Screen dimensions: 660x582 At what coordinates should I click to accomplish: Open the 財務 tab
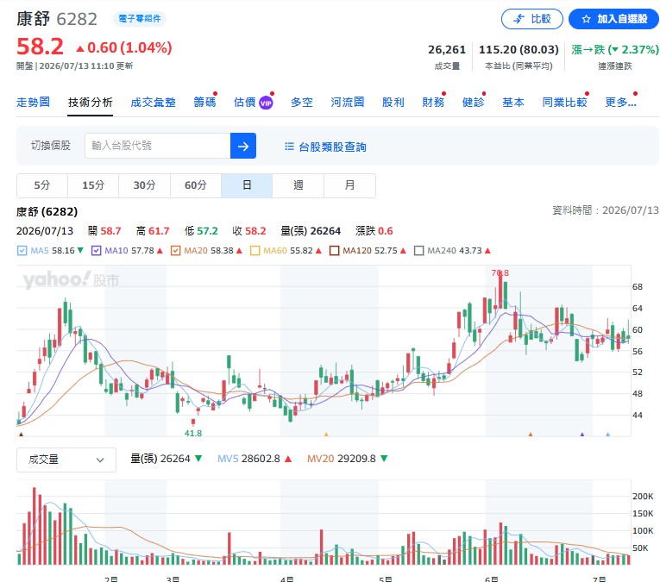click(433, 103)
